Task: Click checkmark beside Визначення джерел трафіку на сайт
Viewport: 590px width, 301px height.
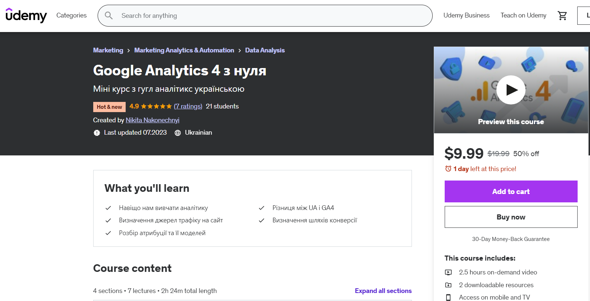Action: pos(108,220)
